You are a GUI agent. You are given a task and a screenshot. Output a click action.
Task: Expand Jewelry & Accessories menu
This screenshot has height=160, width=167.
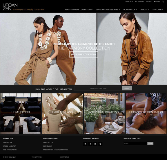pyautogui.click(x=108, y=10)
